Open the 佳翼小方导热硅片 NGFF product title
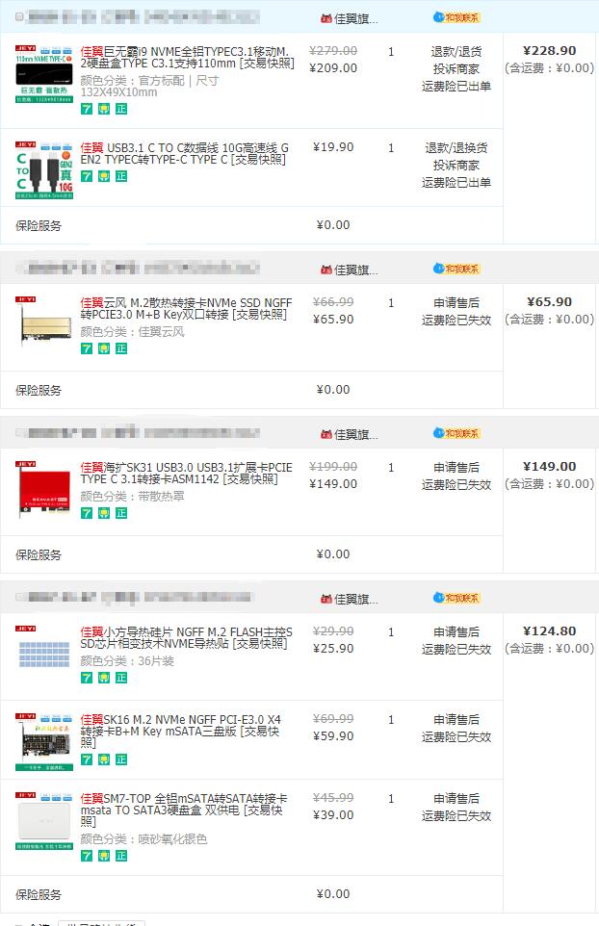This screenshot has width=599, height=926. point(186,638)
